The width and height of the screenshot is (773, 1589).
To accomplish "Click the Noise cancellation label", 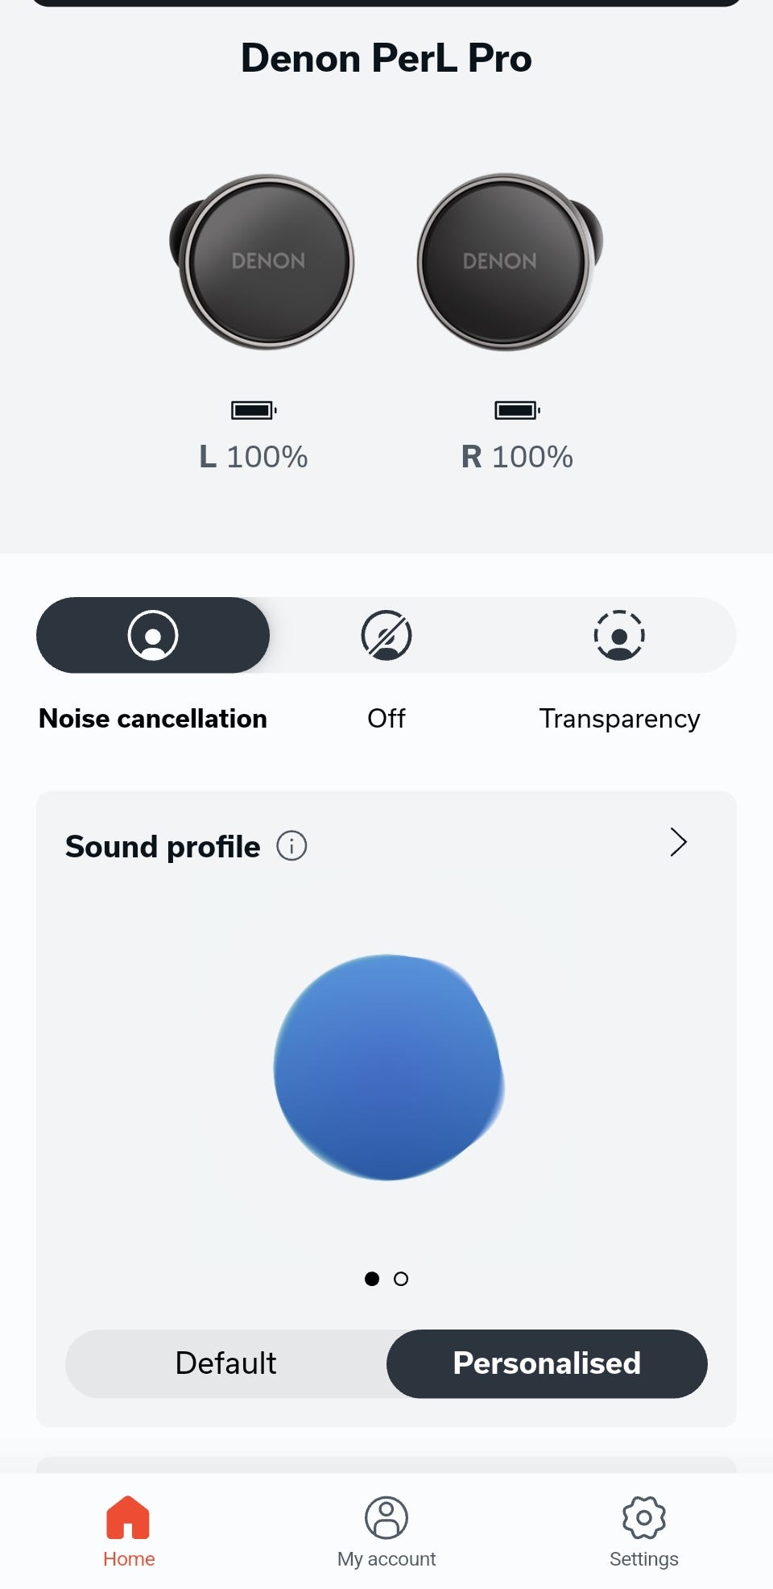I will [153, 718].
